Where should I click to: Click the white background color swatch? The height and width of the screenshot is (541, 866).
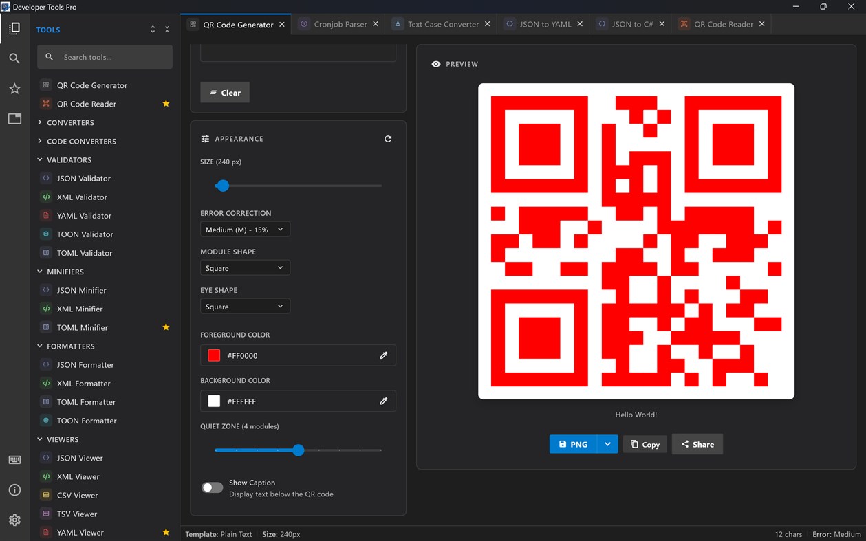pyautogui.click(x=214, y=401)
